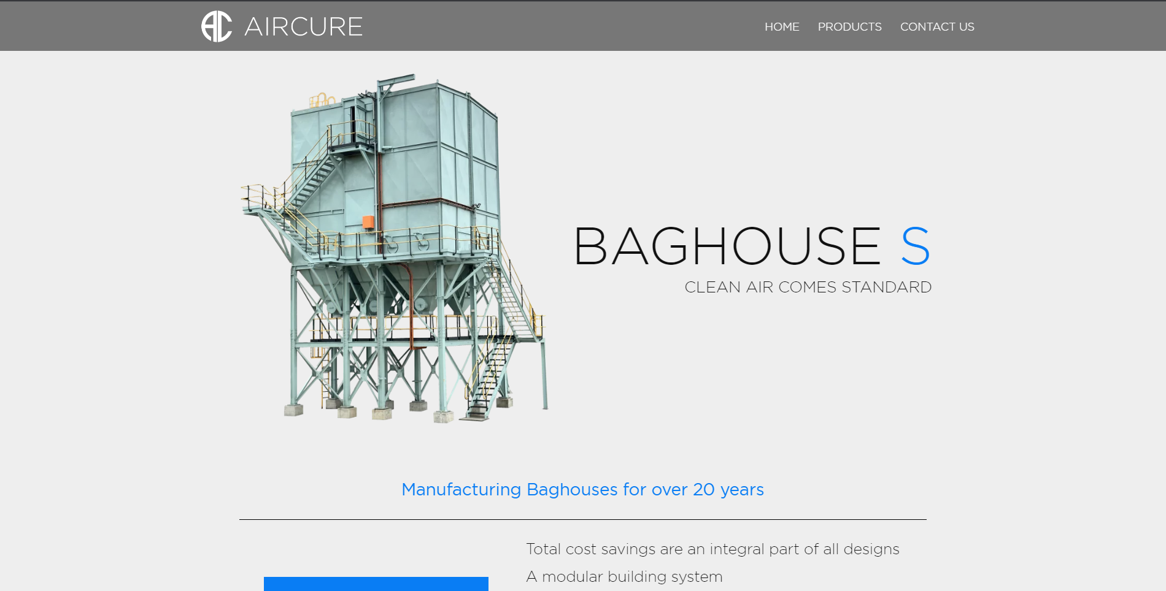This screenshot has height=591, width=1166.
Task: Open the CONTACT US page
Action: point(936,27)
